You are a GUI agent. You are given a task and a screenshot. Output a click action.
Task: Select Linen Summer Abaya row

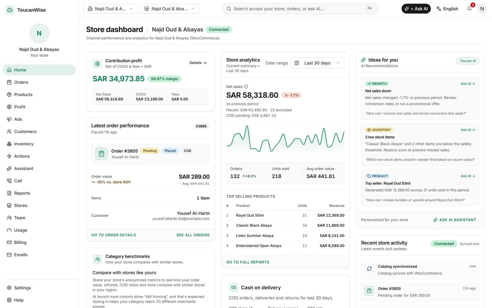[285, 236]
